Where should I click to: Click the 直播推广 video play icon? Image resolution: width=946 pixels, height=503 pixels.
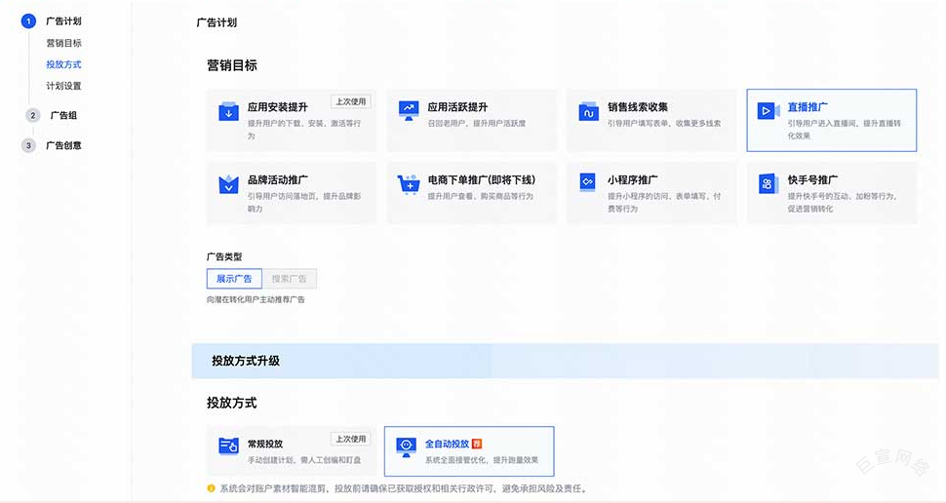769,111
